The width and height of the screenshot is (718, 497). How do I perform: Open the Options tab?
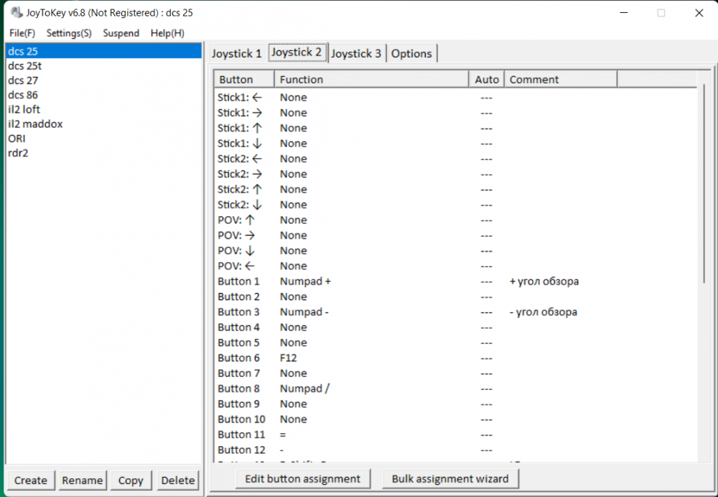[411, 54]
